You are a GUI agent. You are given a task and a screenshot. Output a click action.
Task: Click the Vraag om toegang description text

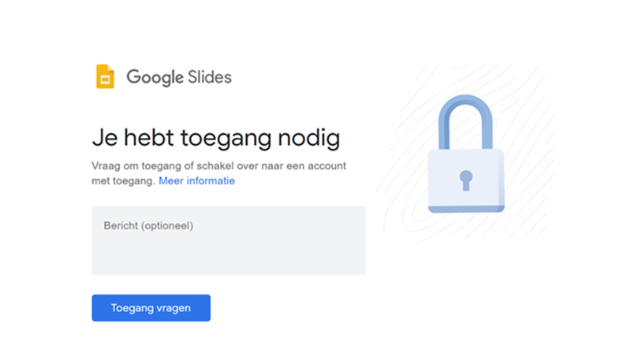point(218,173)
